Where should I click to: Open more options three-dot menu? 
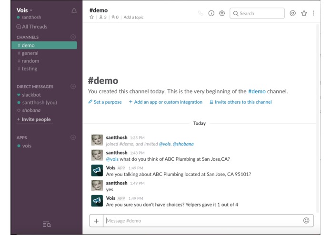point(313,13)
